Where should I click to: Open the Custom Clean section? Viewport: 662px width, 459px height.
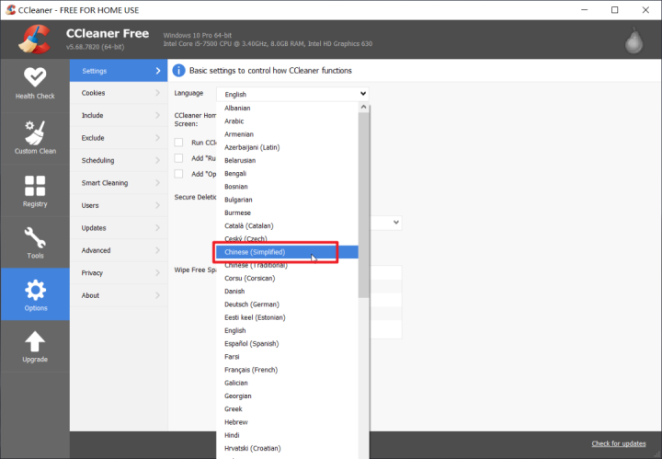click(35, 138)
